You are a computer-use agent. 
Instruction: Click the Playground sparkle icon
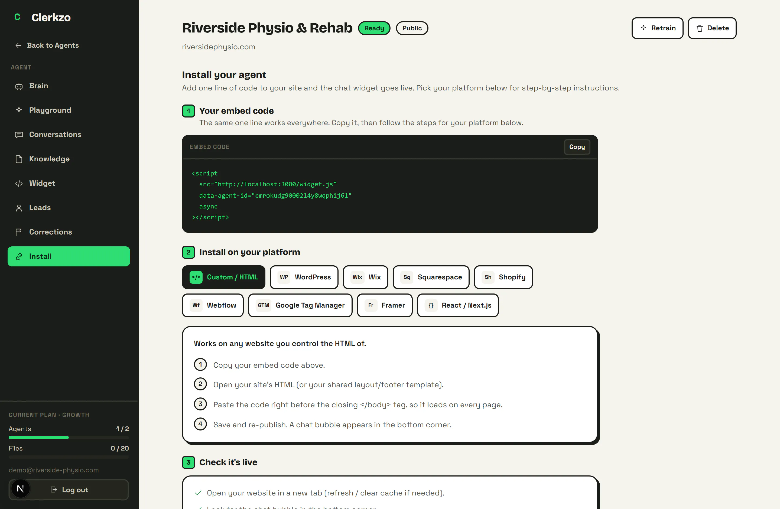point(19,110)
